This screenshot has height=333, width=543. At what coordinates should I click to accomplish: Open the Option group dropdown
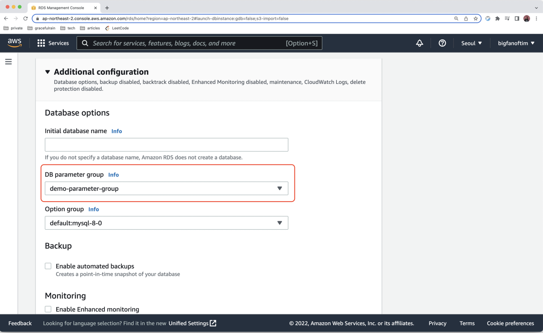point(166,223)
